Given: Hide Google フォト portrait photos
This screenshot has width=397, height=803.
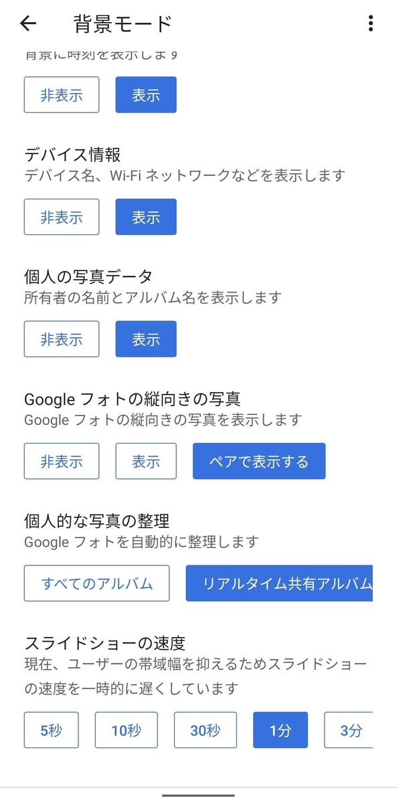Looking at the screenshot, I should pos(61,461).
